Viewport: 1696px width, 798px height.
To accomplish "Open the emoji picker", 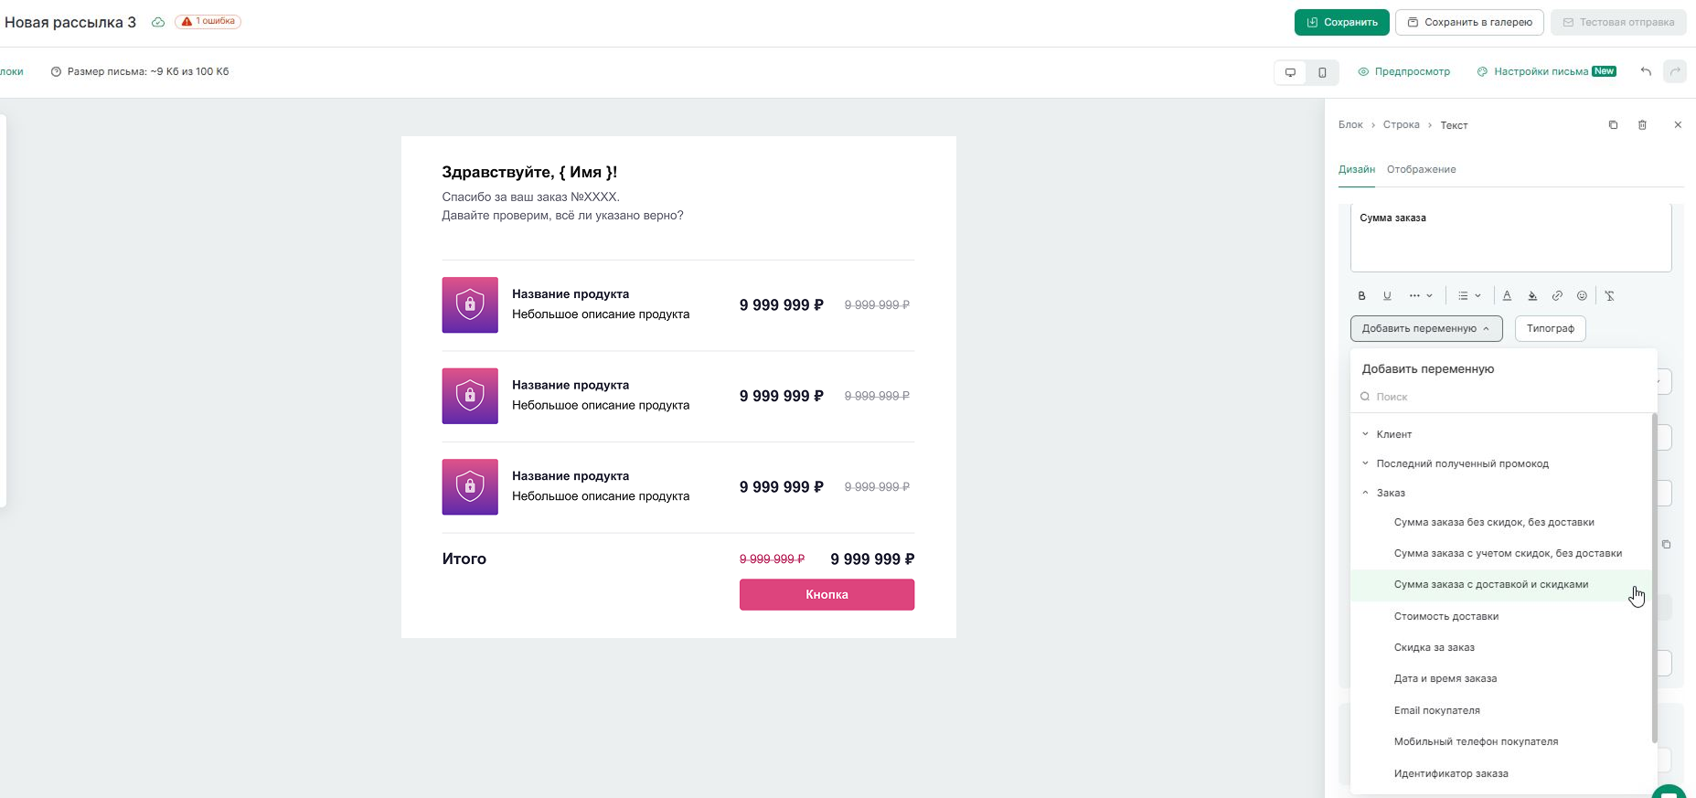I will tap(1582, 295).
